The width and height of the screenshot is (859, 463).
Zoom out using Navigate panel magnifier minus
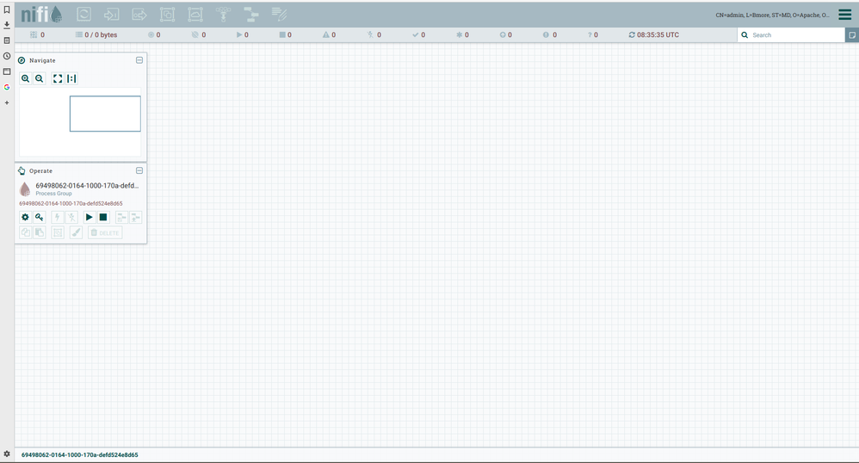(39, 78)
